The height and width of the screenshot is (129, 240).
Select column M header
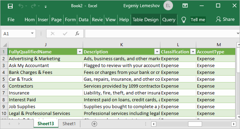point(216,45)
